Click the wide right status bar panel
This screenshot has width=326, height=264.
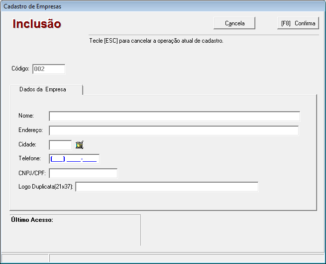pos(187,258)
